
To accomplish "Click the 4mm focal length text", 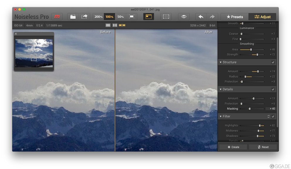I will pos(29,26).
